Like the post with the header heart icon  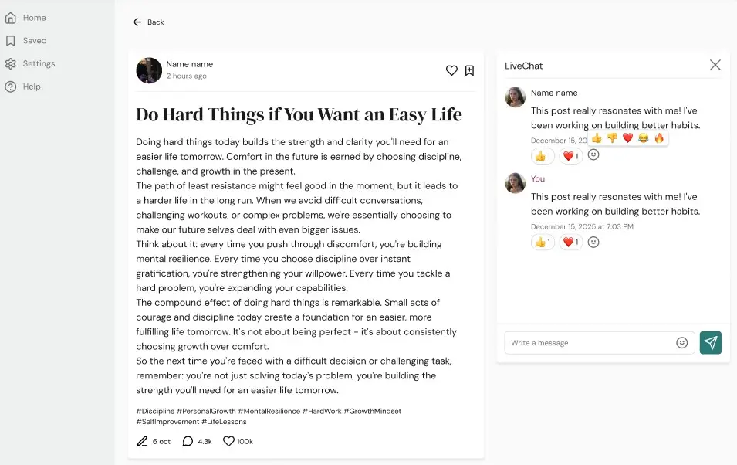pyautogui.click(x=451, y=70)
